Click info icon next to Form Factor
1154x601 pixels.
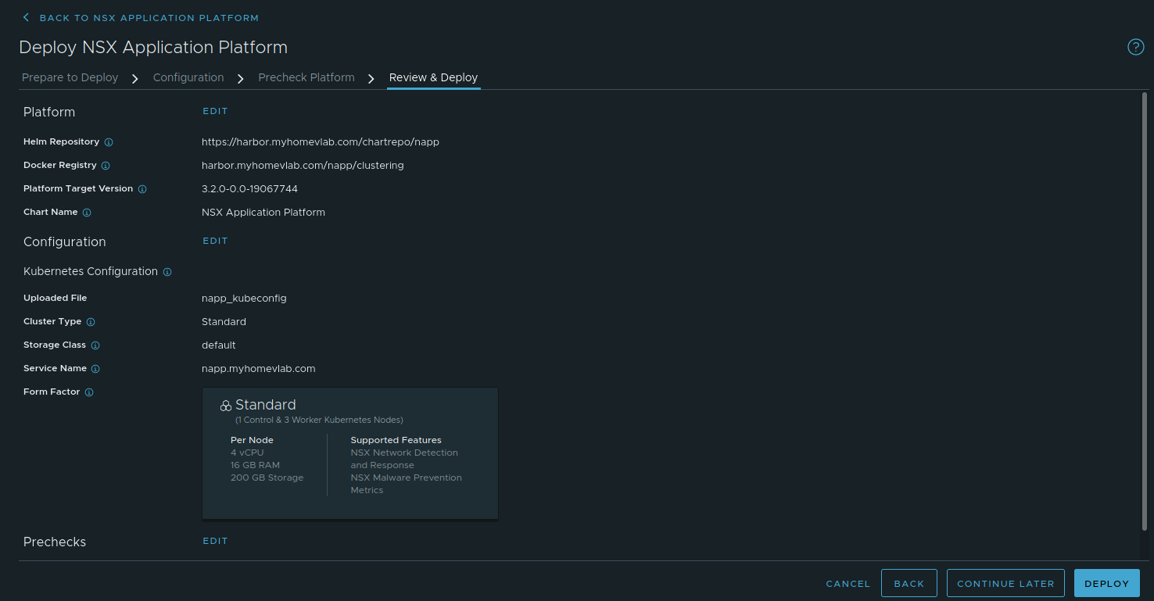click(89, 392)
